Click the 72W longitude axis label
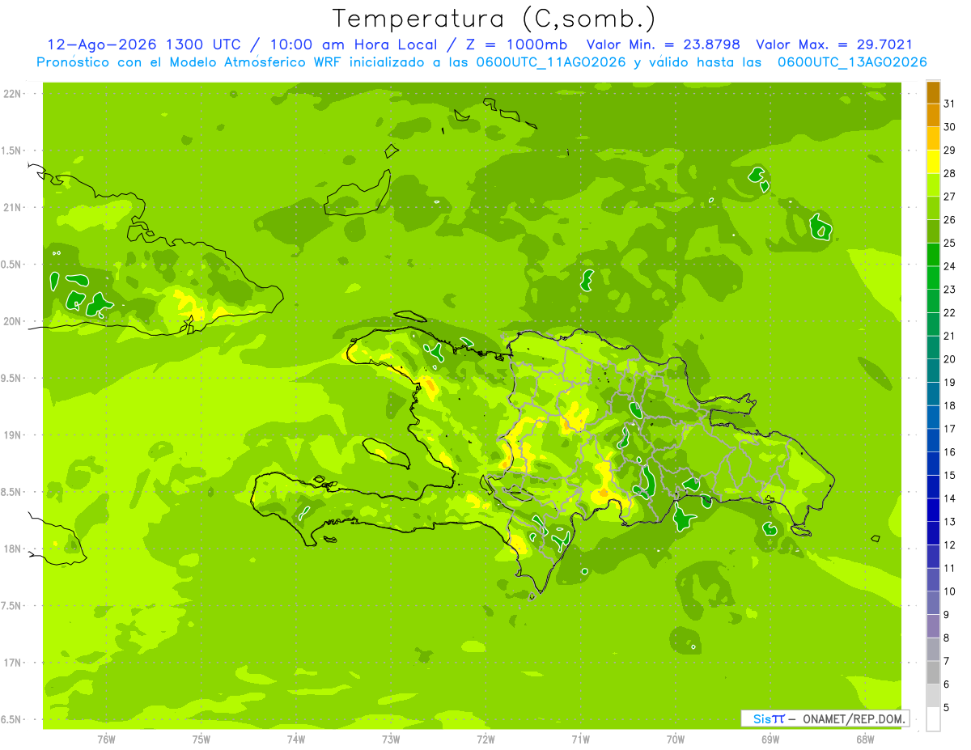Screen dimensions: 971x750 pos(485,739)
